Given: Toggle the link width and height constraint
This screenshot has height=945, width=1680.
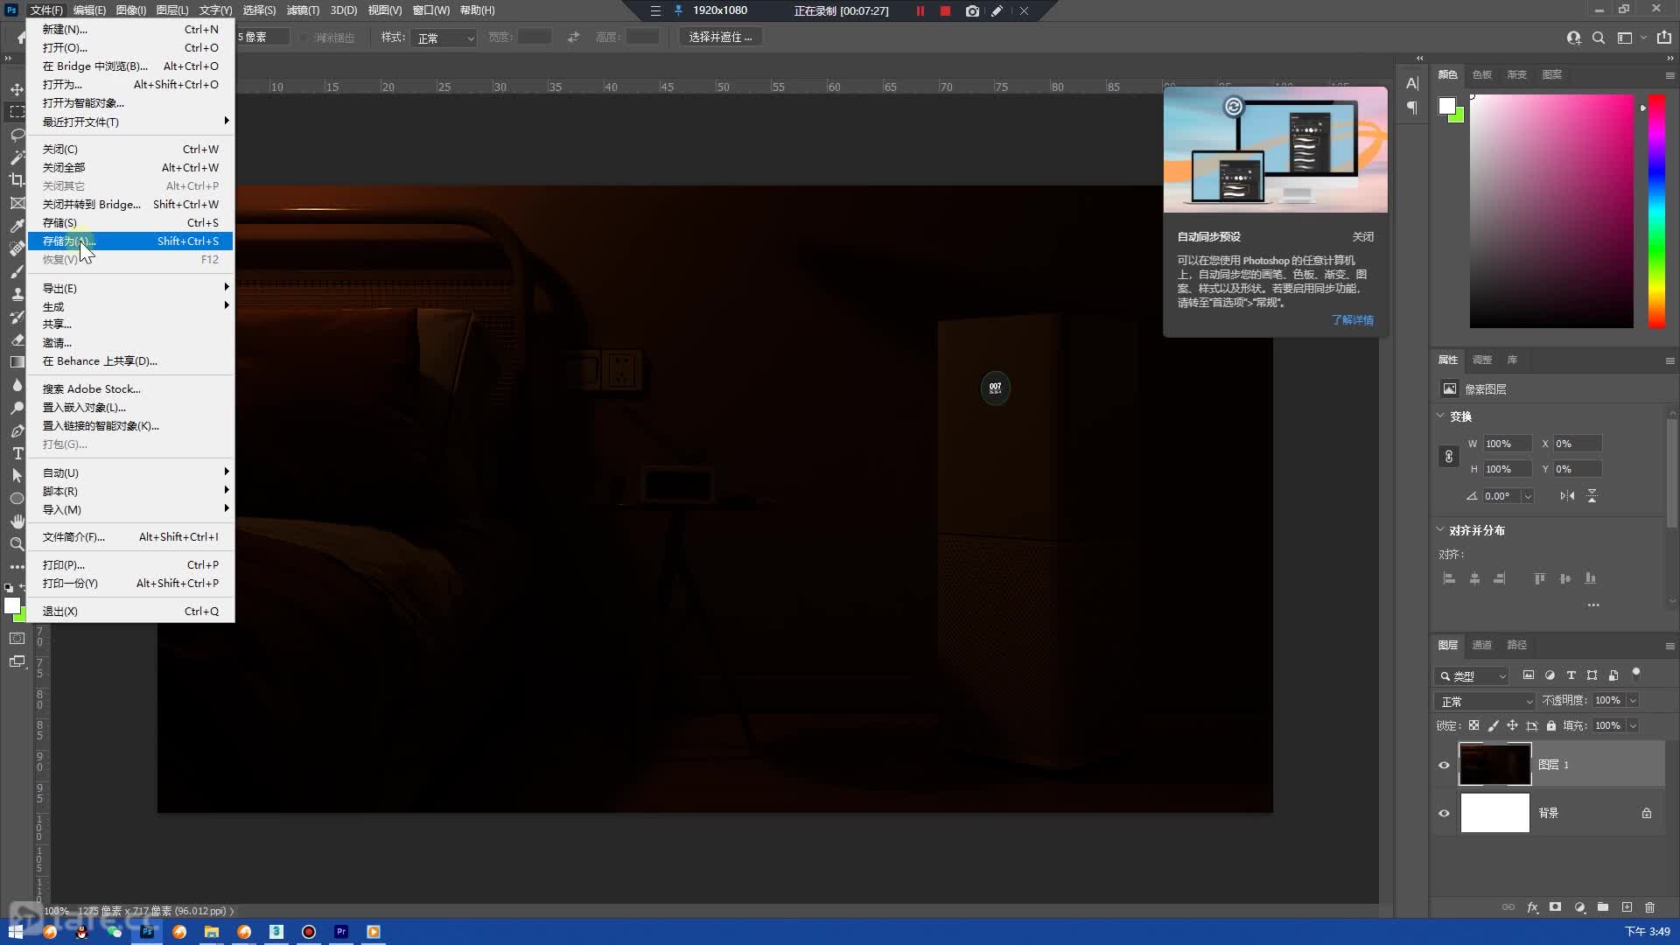Looking at the screenshot, I should [x=1449, y=456].
